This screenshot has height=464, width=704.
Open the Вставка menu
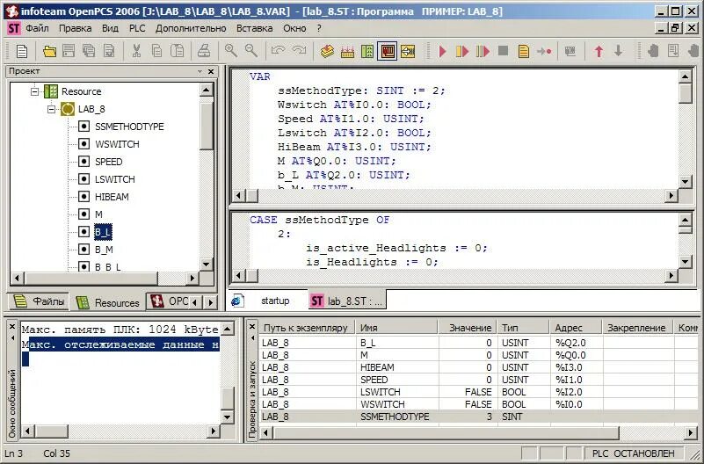255,28
